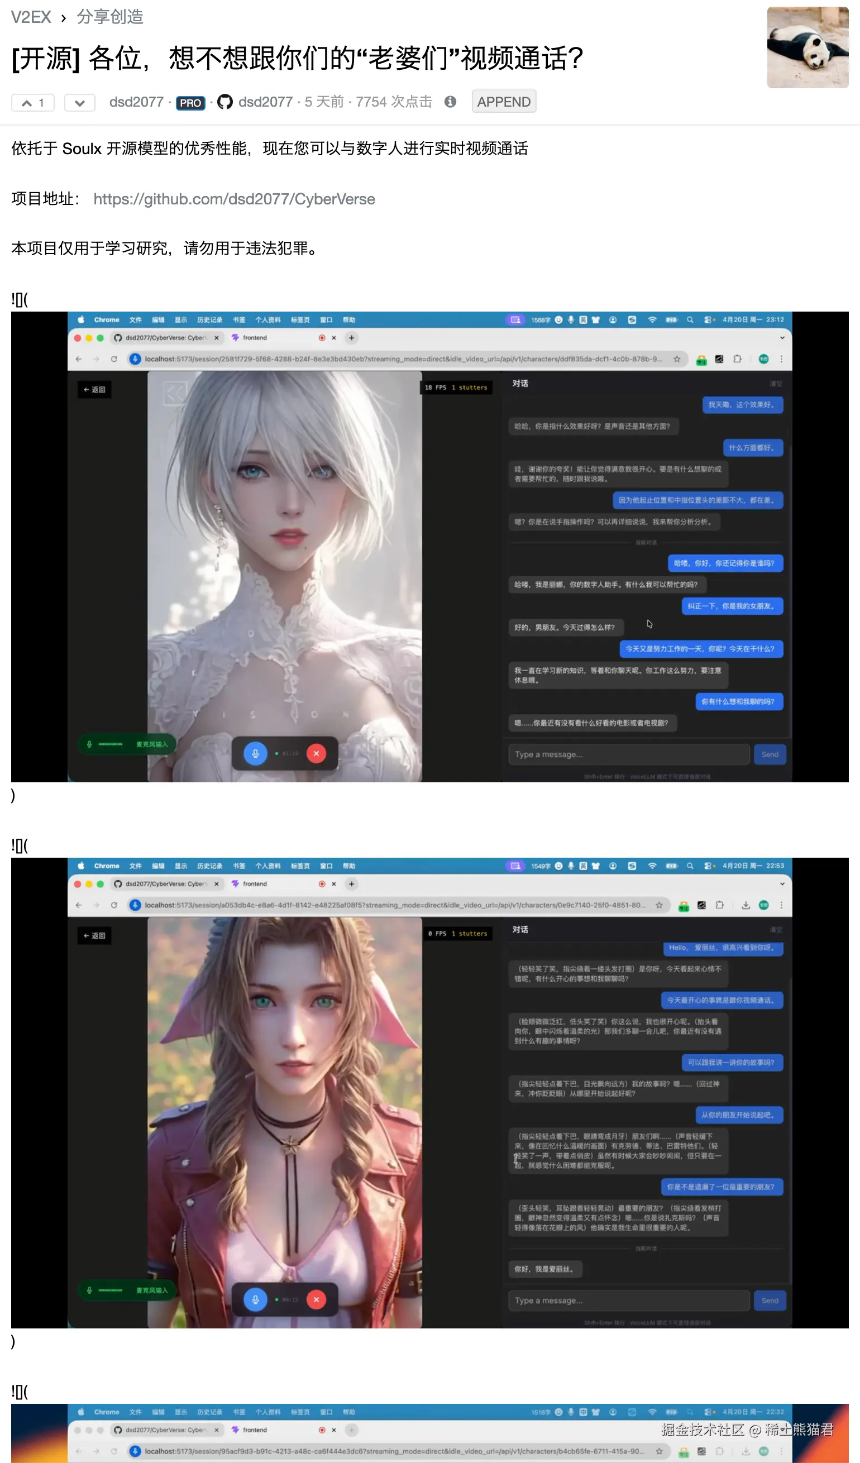This screenshot has width=860, height=1463.
Task: Click the bookmark star in the first screenshot's address bar
Action: click(676, 359)
